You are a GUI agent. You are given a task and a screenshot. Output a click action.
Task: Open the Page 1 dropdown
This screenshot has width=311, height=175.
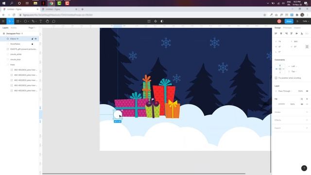click(32, 28)
